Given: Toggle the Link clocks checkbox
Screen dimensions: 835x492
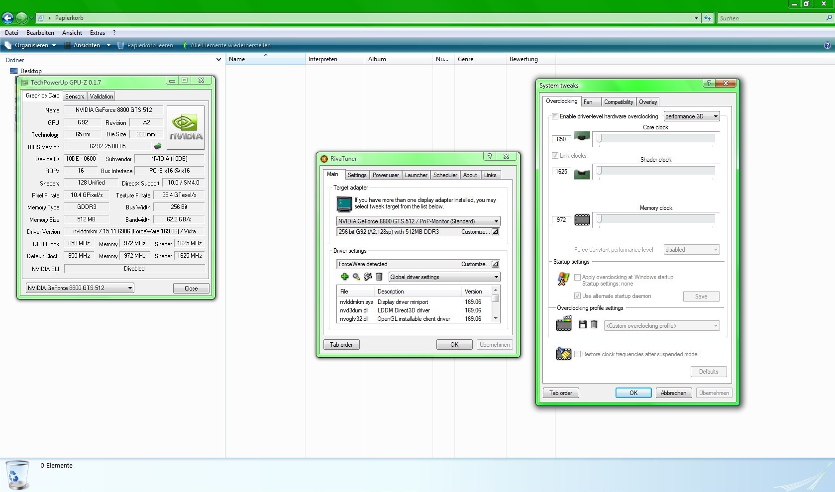Looking at the screenshot, I should [555, 156].
